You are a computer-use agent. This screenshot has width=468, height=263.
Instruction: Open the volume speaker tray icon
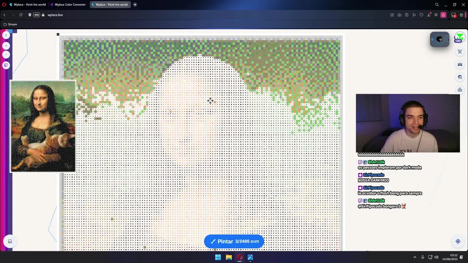tap(436, 257)
